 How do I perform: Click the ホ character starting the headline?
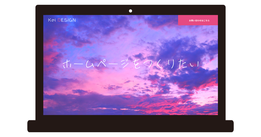[67, 64]
